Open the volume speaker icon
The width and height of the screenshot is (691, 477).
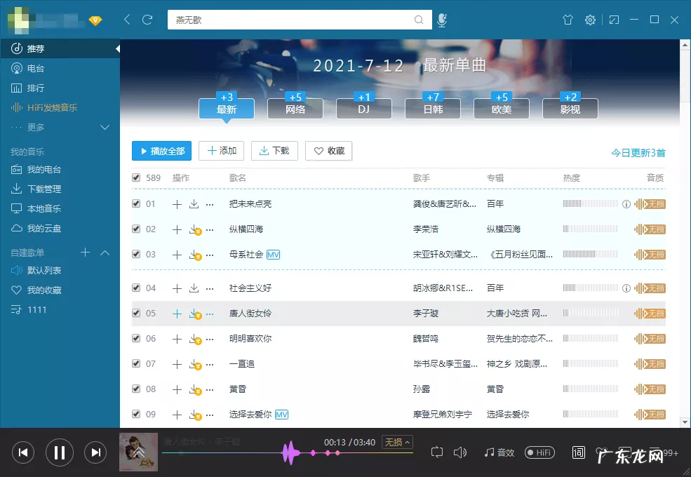point(459,452)
